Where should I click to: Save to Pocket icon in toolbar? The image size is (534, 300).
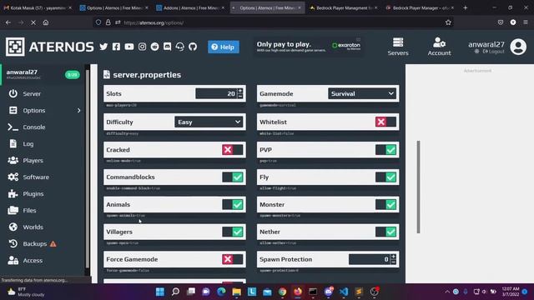coord(501,22)
